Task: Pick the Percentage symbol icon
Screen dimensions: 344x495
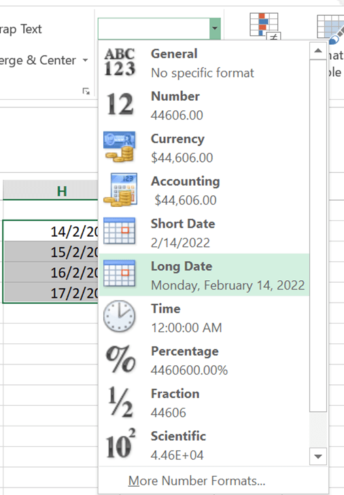Action: click(x=120, y=358)
